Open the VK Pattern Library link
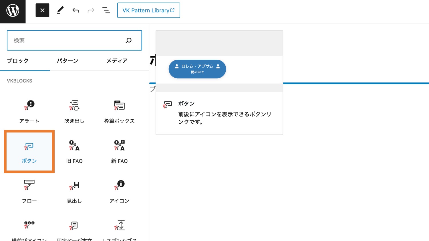Viewport: 429px width, 241px height. pyautogui.click(x=148, y=10)
